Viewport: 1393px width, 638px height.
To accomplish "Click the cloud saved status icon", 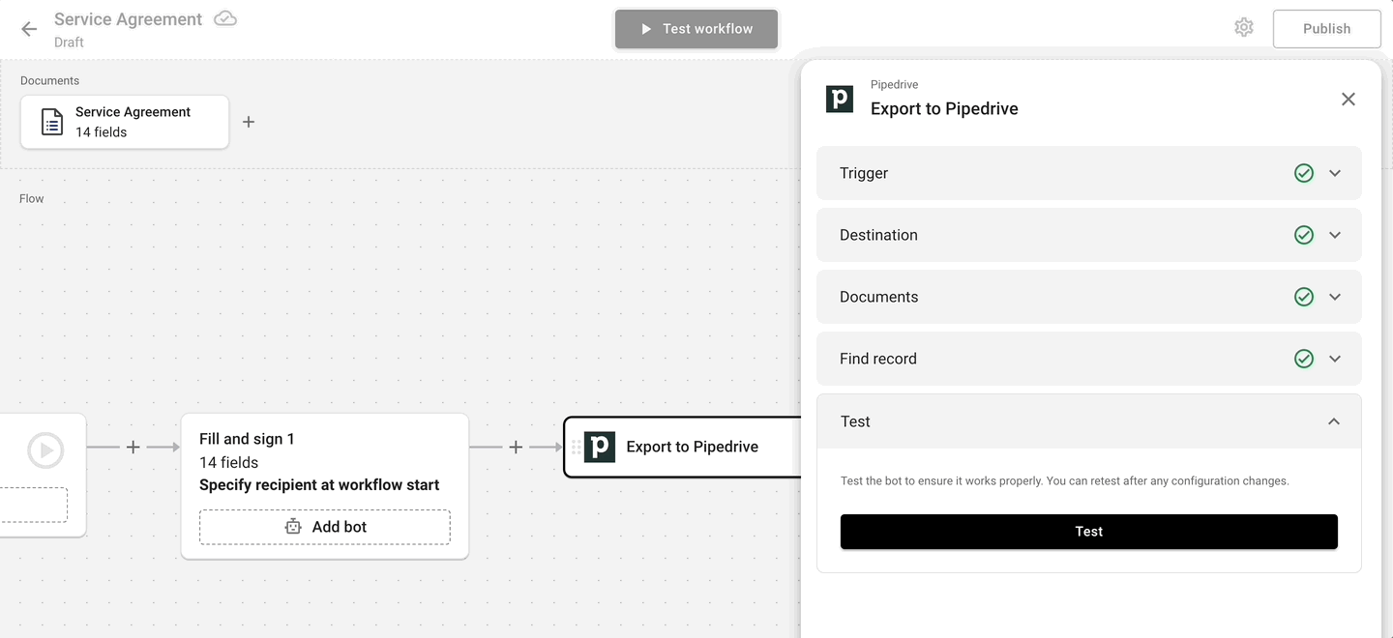I will pos(225,18).
